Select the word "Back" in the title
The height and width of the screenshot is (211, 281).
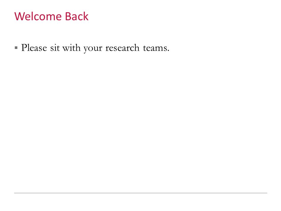(77, 16)
